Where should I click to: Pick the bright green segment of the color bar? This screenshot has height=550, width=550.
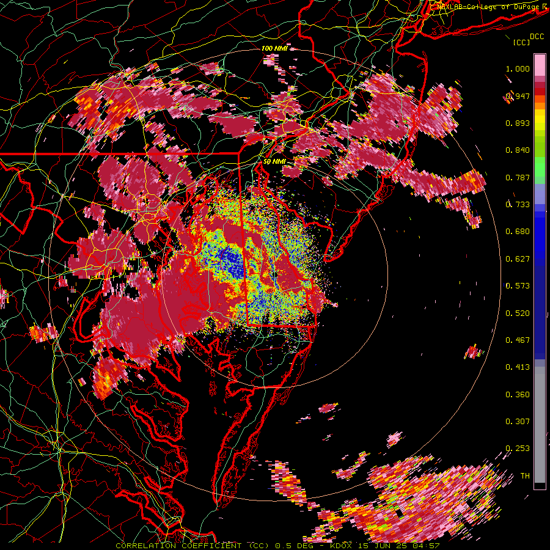540,167
